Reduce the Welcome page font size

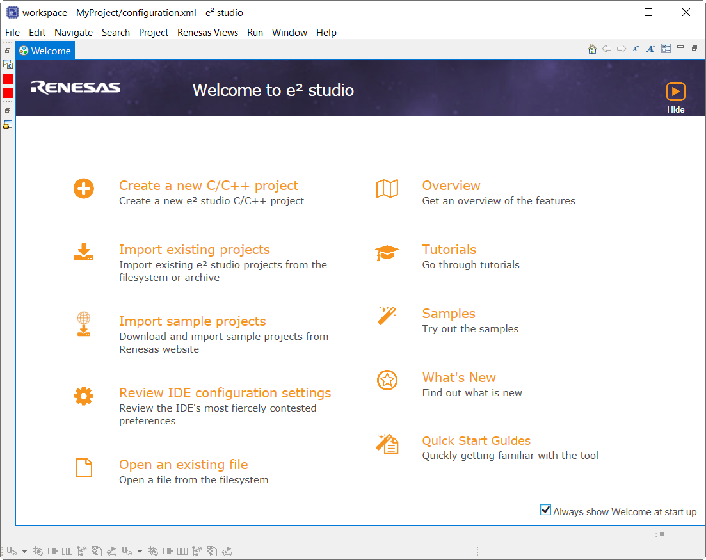coord(636,49)
